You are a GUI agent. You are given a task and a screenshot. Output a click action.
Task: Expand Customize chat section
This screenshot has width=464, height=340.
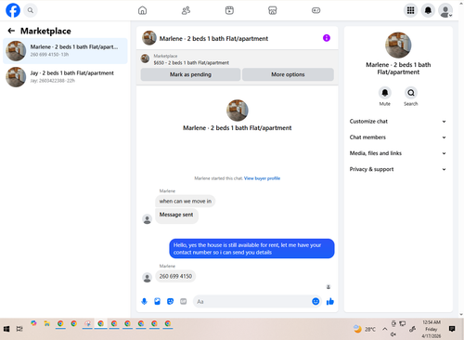coord(398,121)
